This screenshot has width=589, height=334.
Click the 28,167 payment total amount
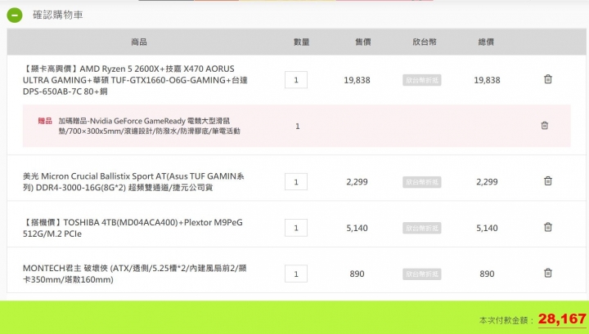pyautogui.click(x=562, y=319)
